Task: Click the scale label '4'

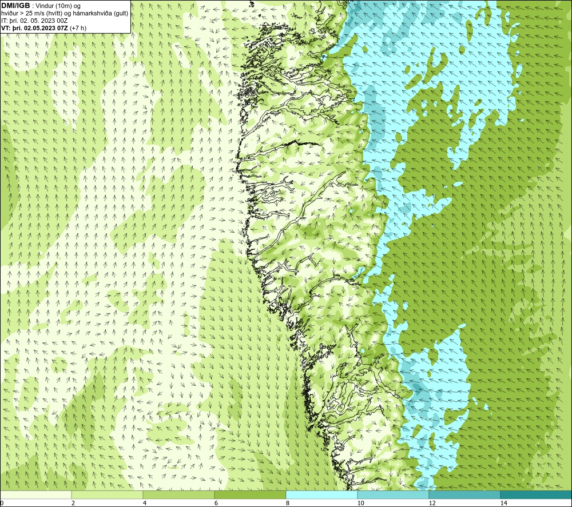Action: click(x=145, y=503)
